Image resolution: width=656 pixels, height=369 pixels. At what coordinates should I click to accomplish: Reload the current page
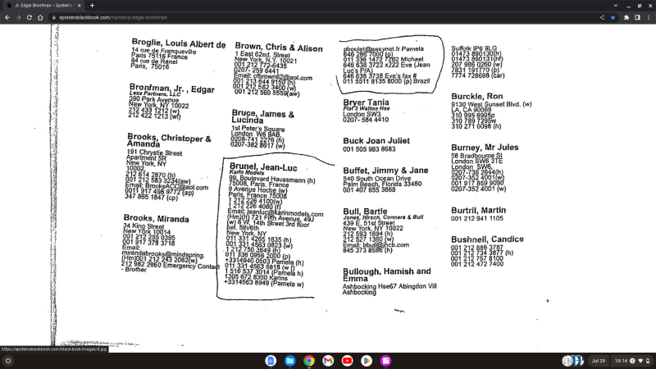[29, 17]
